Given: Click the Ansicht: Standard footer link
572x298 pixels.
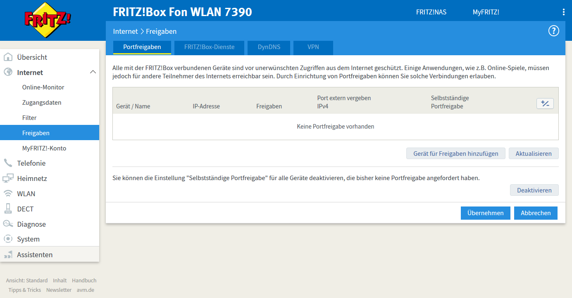Looking at the screenshot, I should (27, 280).
